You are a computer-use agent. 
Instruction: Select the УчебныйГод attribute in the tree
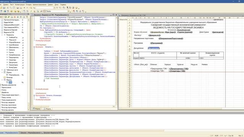point(13,37)
